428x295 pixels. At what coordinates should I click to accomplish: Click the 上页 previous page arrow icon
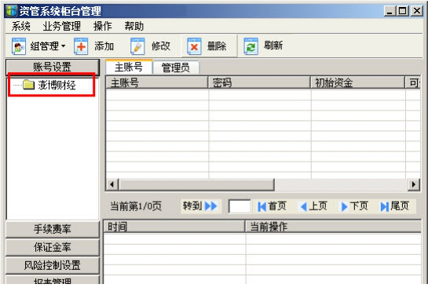pos(304,206)
